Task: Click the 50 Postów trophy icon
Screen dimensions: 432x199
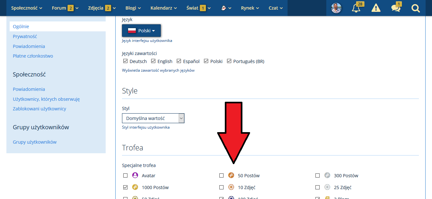Action: click(231, 175)
